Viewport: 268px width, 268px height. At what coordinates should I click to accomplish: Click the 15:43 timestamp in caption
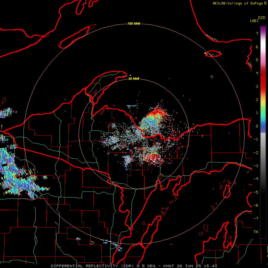coord(210,266)
